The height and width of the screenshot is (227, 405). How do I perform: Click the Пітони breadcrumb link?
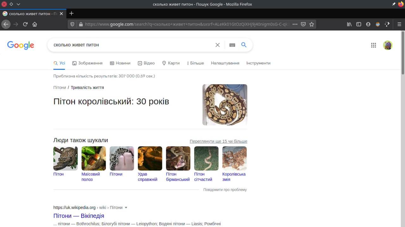tap(59, 87)
